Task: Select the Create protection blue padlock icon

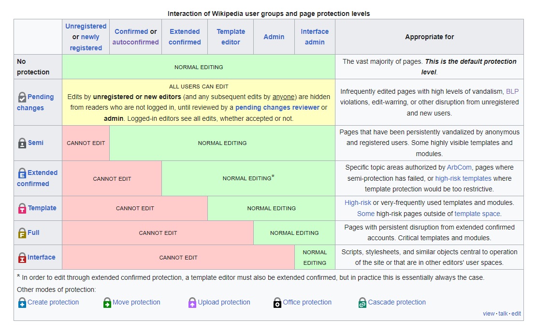Action: [22, 302]
